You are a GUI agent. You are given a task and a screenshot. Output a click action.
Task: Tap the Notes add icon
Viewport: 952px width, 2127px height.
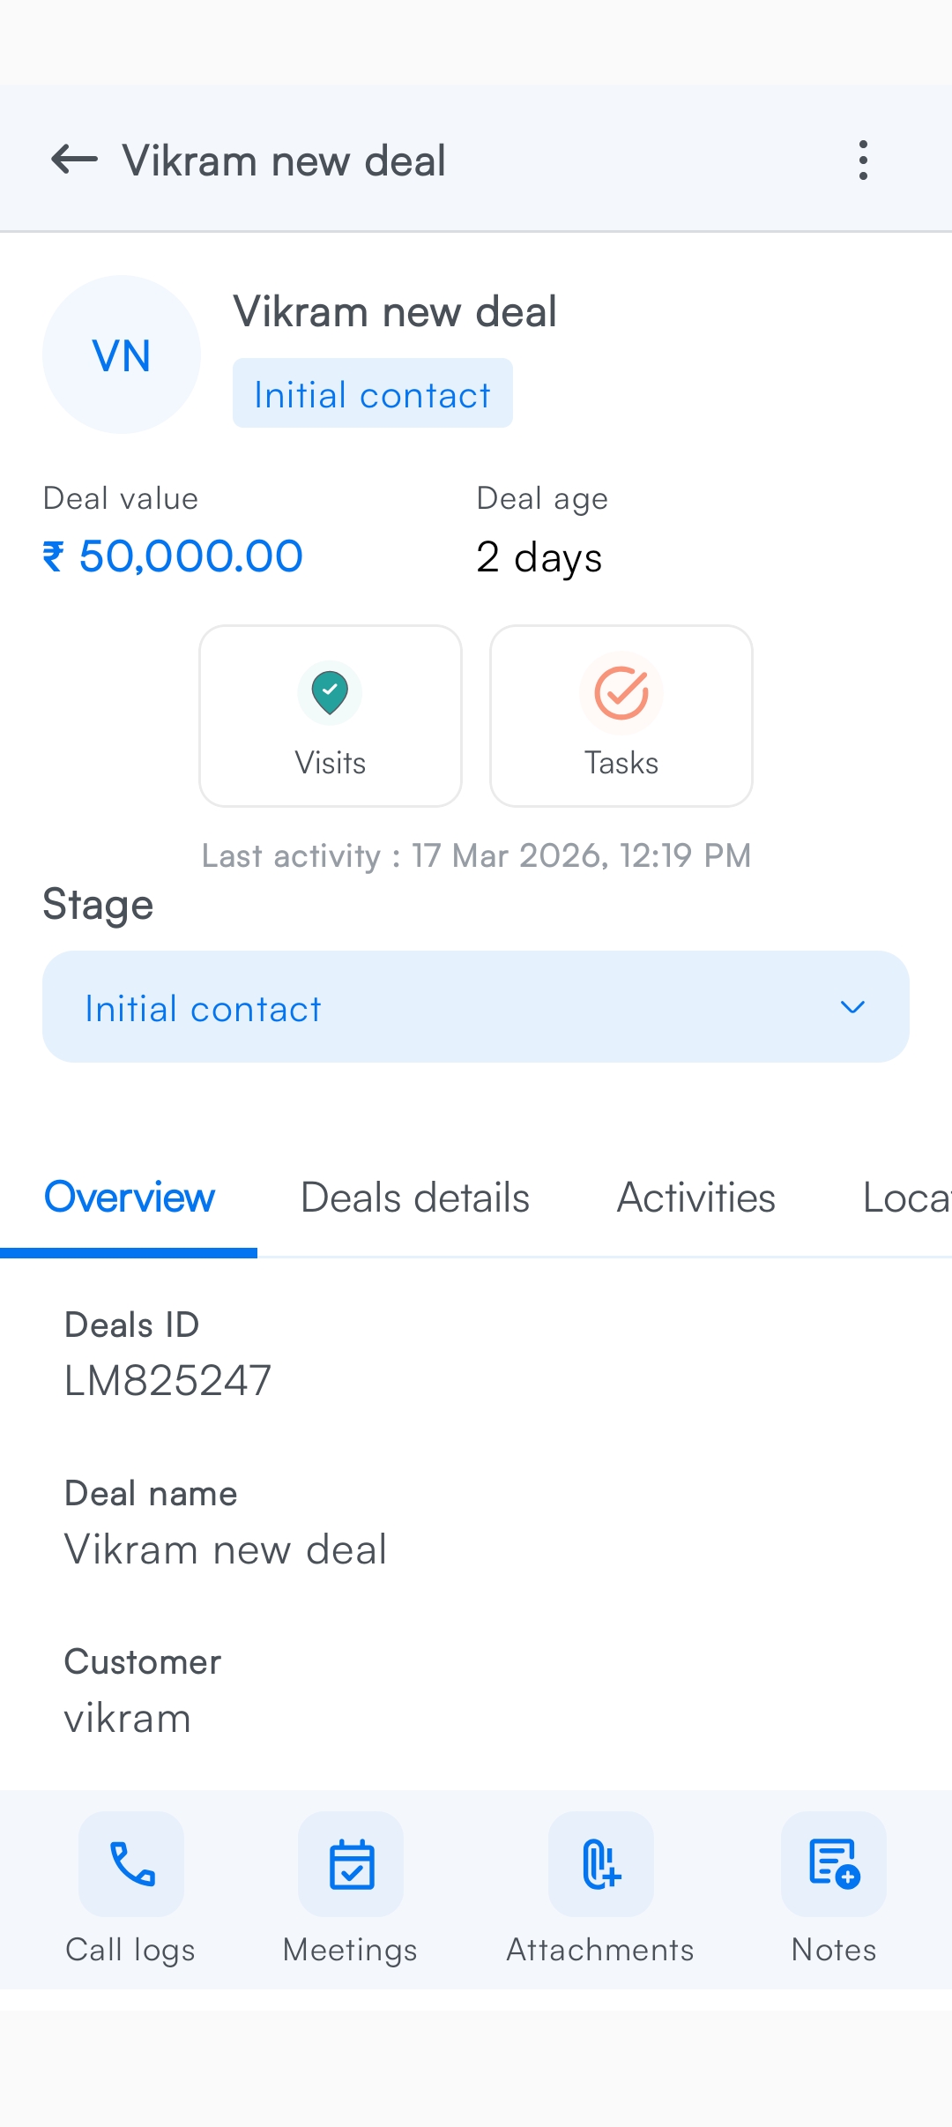coord(834,1864)
